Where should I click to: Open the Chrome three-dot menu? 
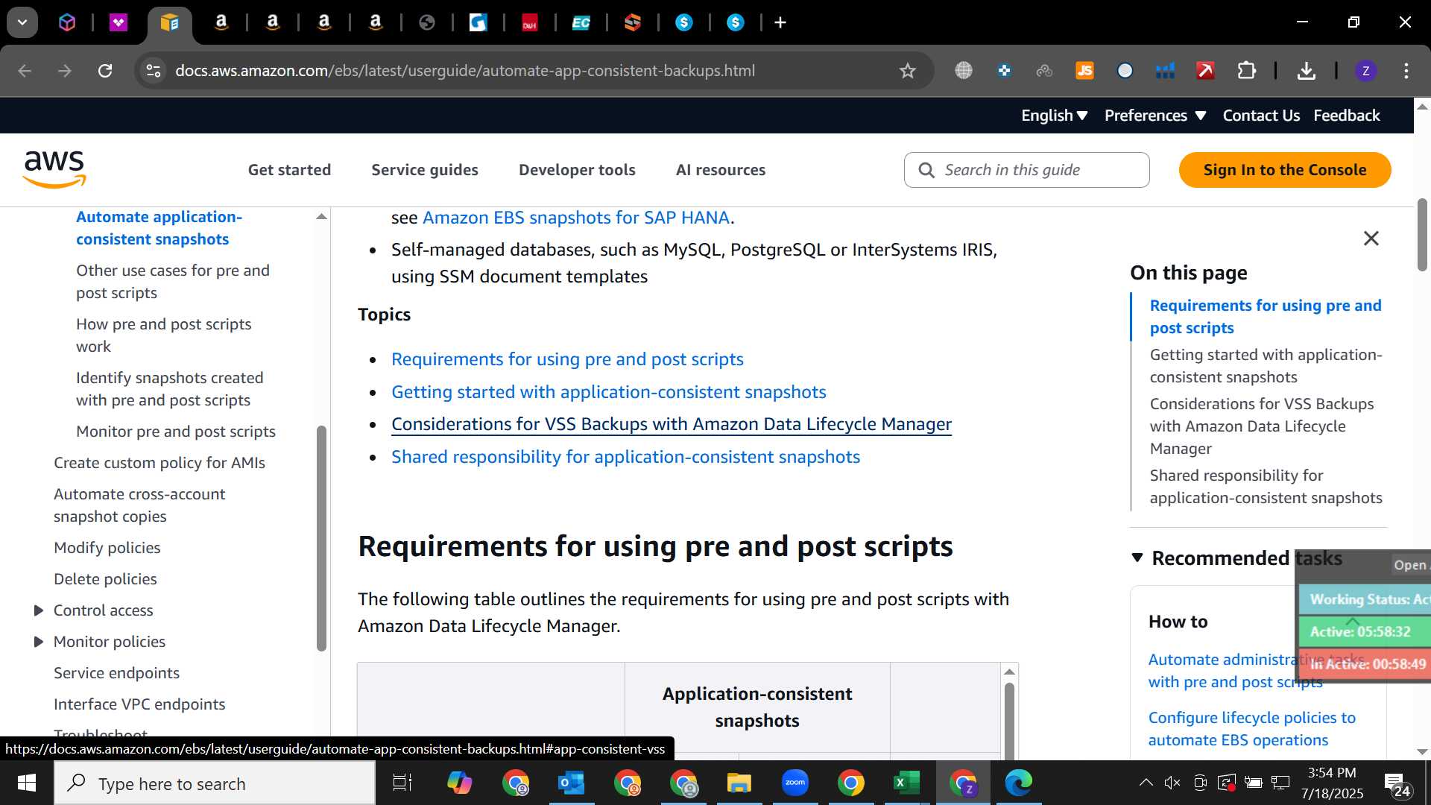1406,71
